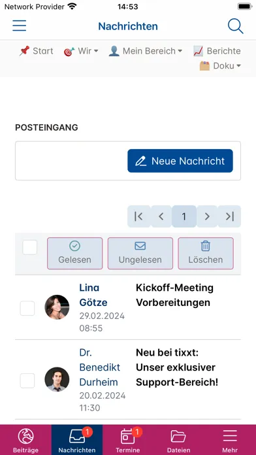Jump to the last page of messages

coord(230,216)
